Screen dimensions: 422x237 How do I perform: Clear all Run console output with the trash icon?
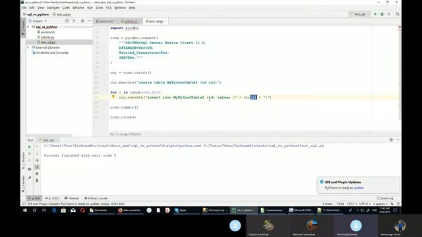point(37,180)
